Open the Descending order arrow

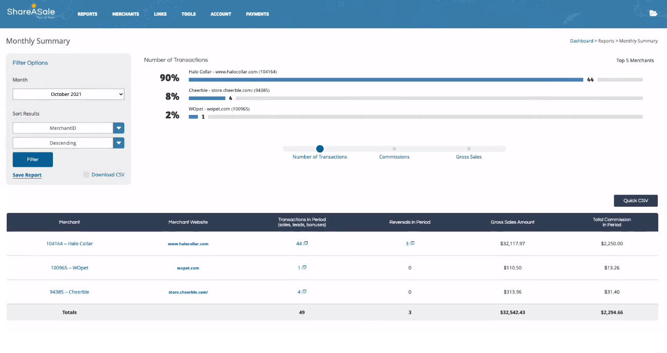119,143
